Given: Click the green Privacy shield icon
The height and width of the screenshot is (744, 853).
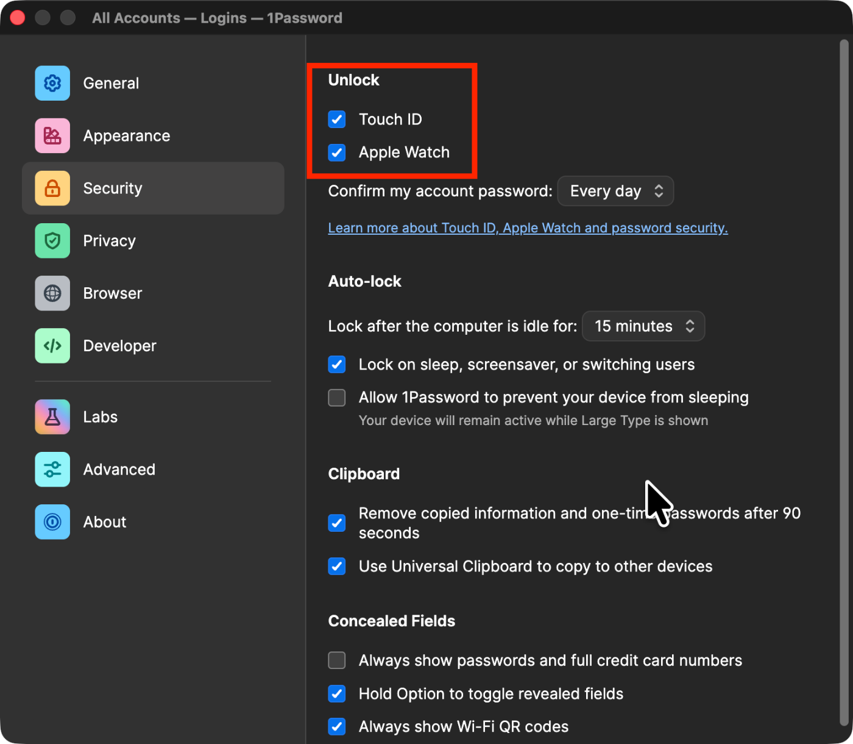Looking at the screenshot, I should (52, 240).
